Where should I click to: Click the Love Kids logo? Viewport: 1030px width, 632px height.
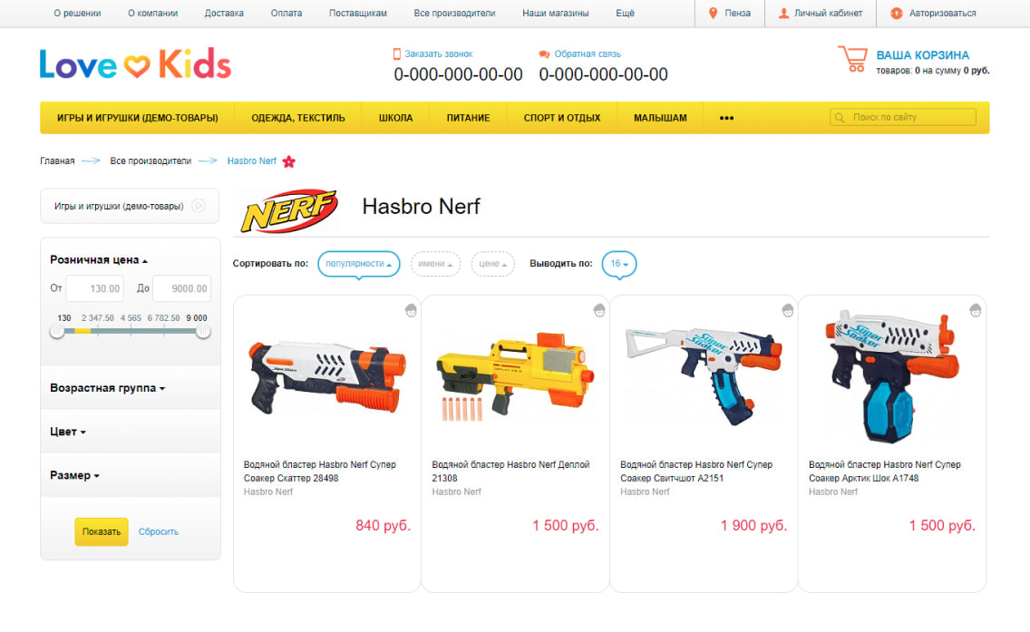pos(135,63)
